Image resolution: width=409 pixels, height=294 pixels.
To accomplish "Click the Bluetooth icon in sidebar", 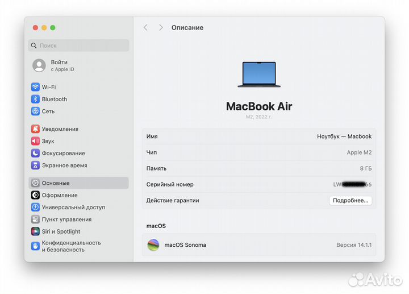I will (x=35, y=99).
